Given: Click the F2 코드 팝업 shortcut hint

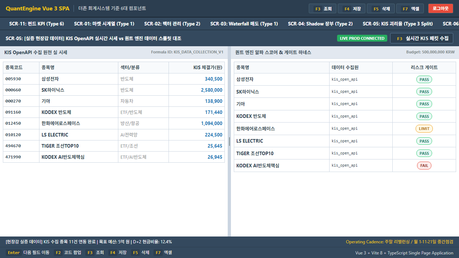Looking at the screenshot, I should coord(67,253).
